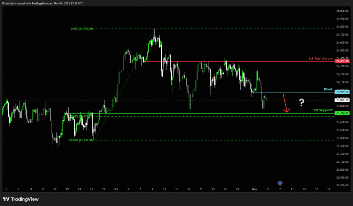
Task: Select the Pivot text label
Action: (328, 89)
